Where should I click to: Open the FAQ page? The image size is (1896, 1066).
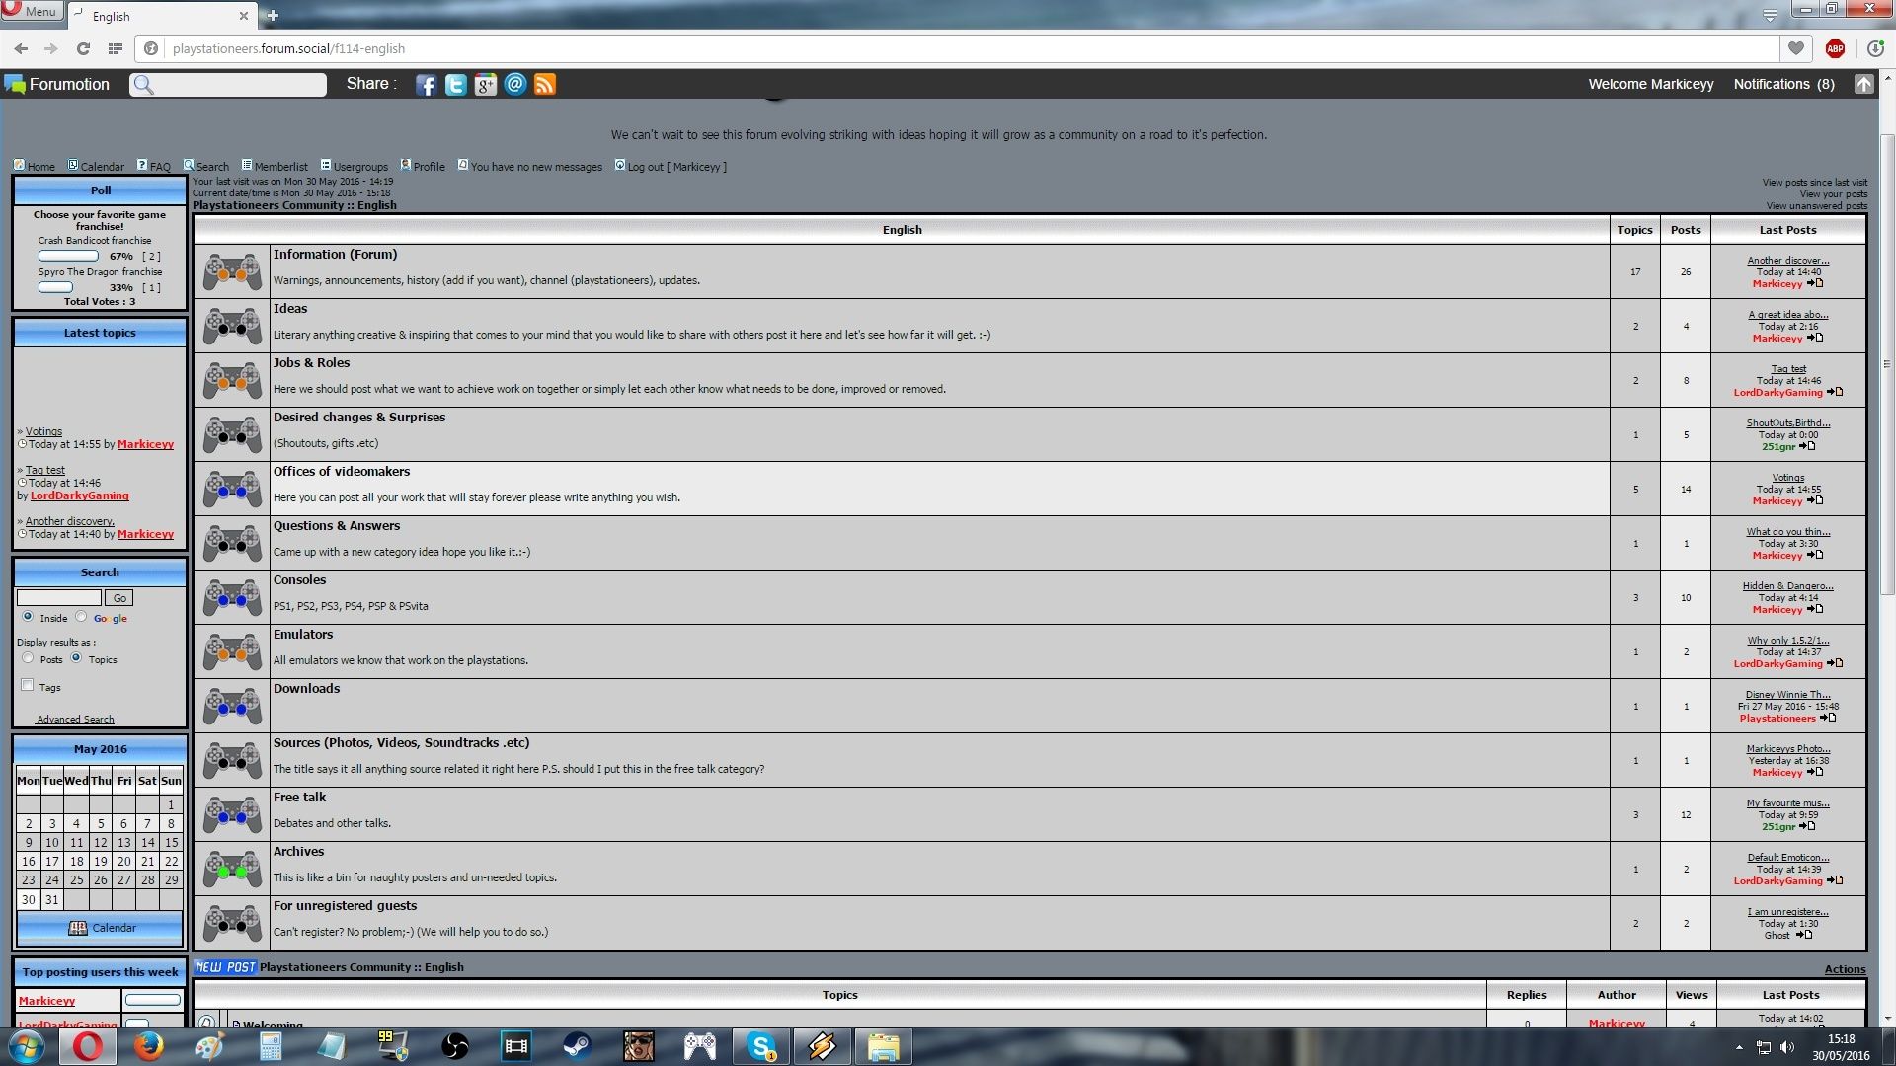154,166
